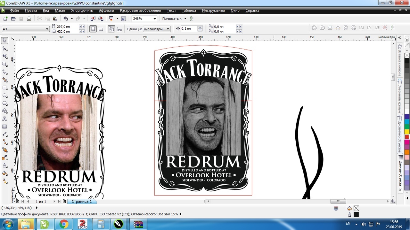Pick the red swatch in color palette

(x=407, y=137)
